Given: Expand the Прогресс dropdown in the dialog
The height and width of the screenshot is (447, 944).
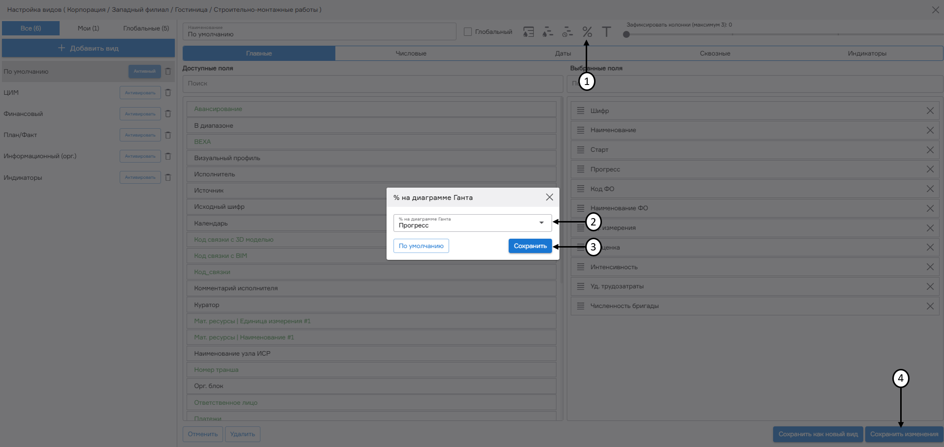Looking at the screenshot, I should tap(541, 223).
